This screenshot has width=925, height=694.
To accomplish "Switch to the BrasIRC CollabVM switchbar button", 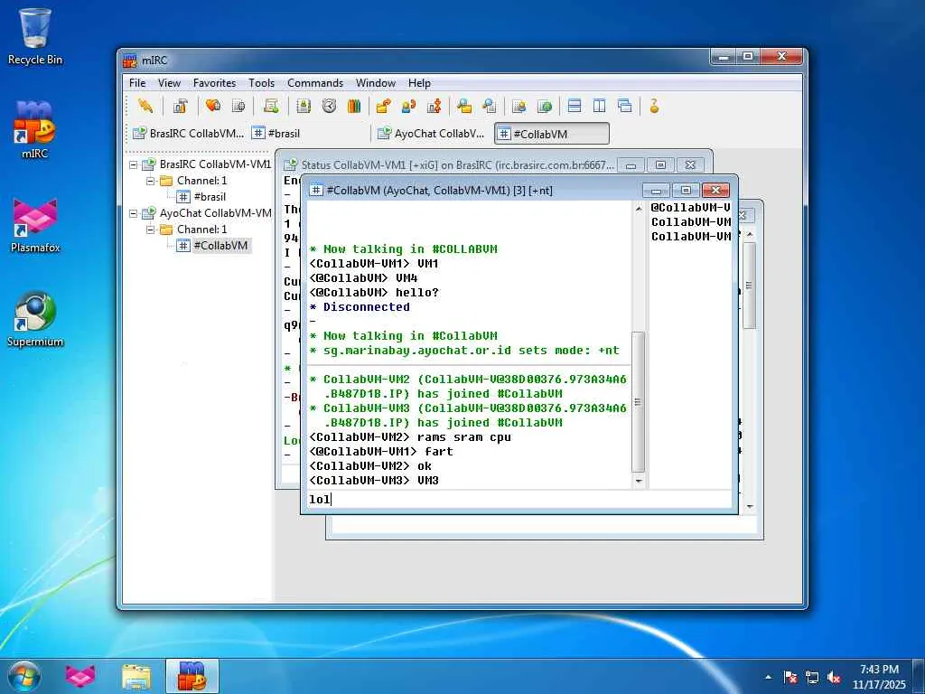I will [188, 134].
